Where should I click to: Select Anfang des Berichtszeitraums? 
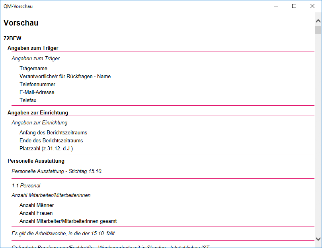click(x=53, y=133)
